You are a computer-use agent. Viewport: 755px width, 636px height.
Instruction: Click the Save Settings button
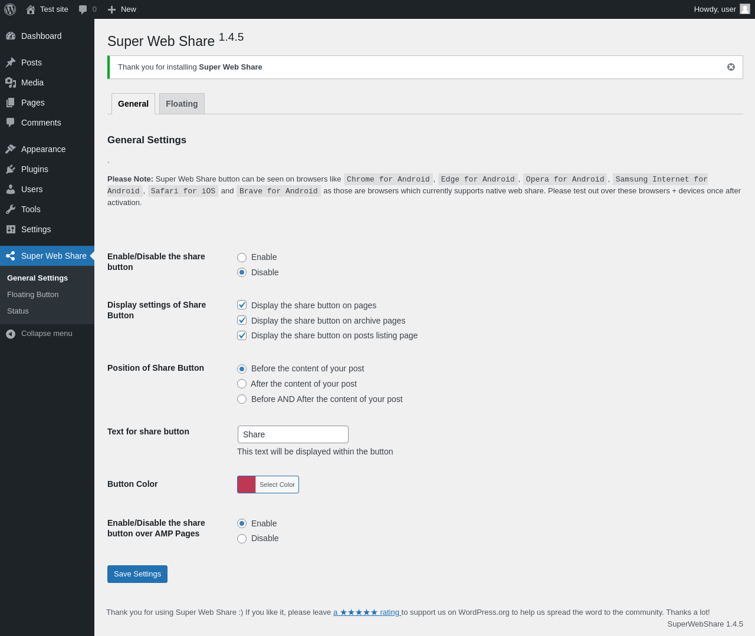[x=137, y=574]
